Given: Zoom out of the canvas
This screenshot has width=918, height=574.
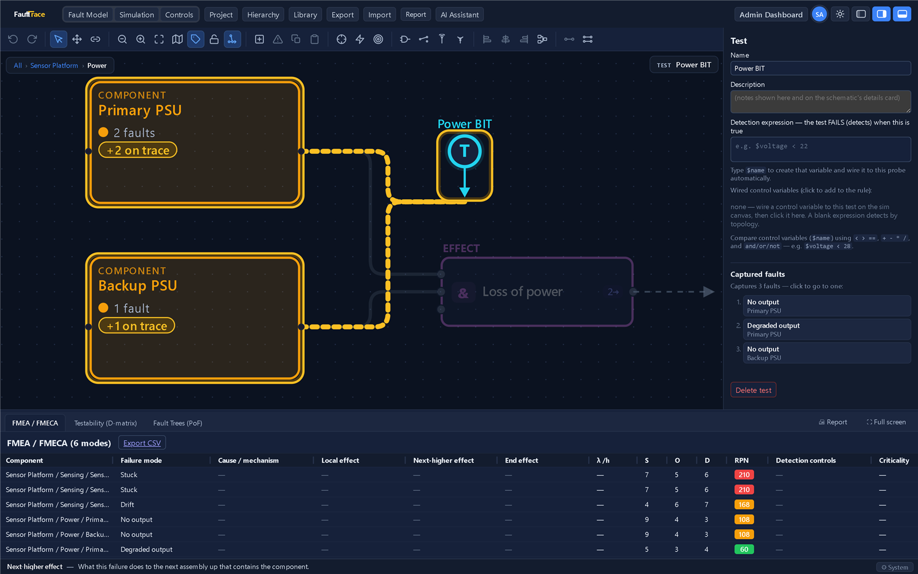Looking at the screenshot, I should [122, 39].
